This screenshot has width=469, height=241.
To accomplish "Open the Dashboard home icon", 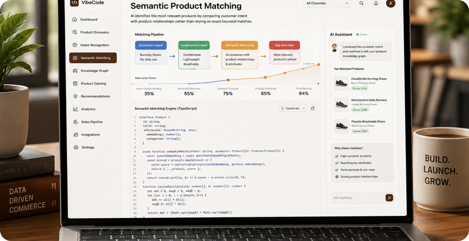I will (75, 19).
